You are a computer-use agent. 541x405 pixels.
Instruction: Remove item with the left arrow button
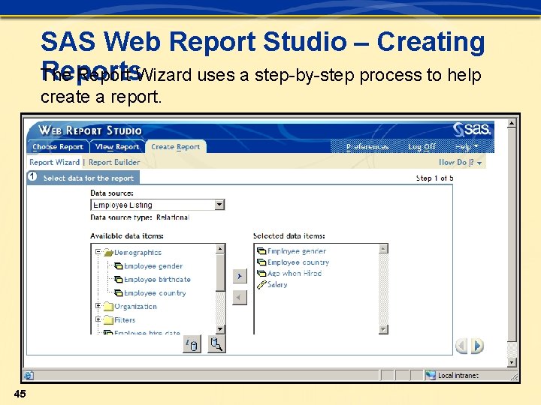pyautogui.click(x=240, y=298)
